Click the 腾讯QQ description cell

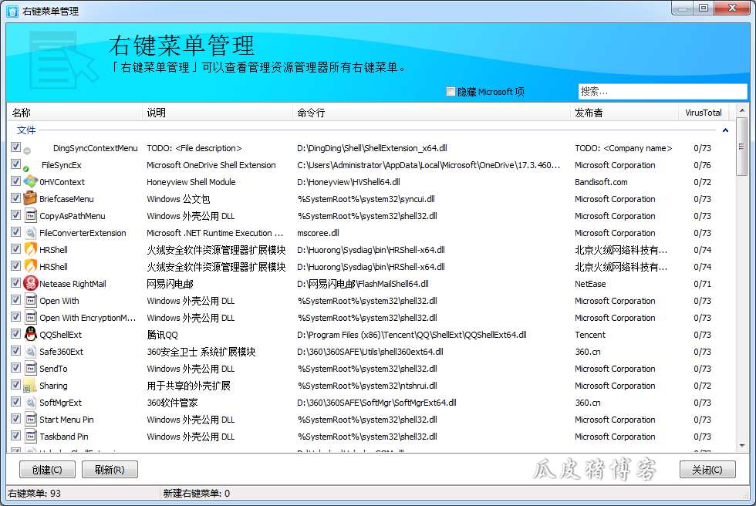click(x=162, y=335)
